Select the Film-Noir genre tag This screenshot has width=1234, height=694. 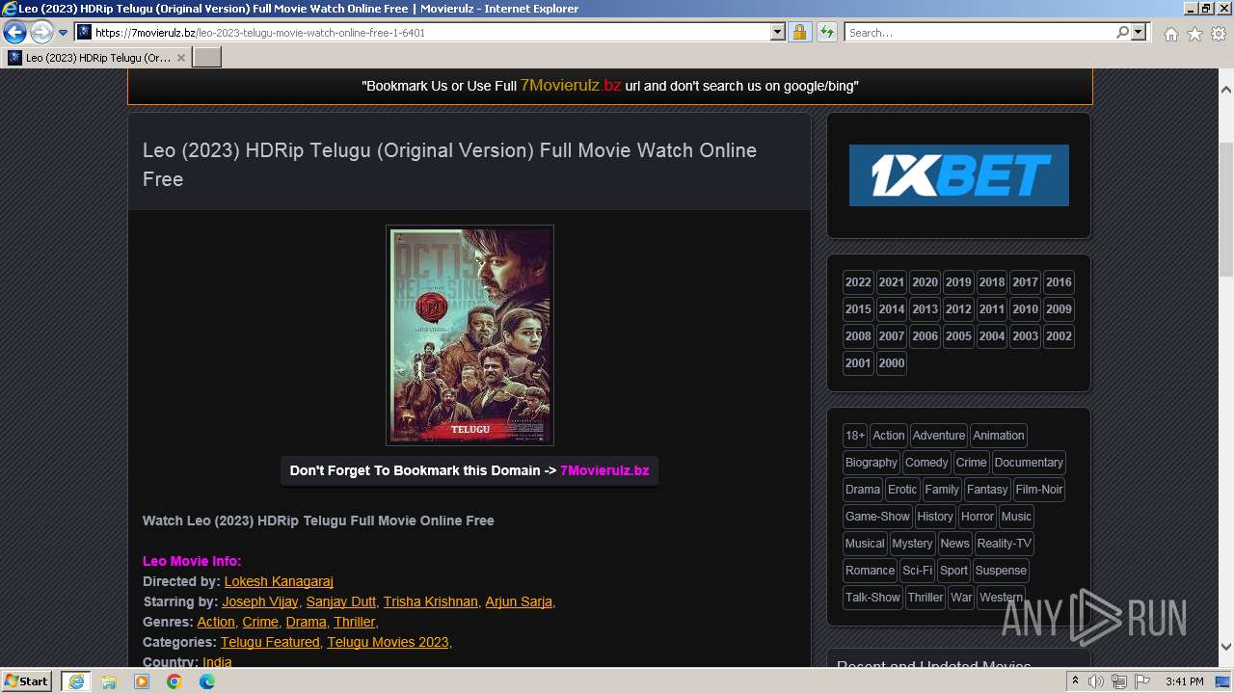click(1039, 490)
